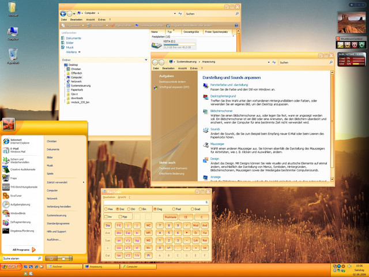Open Bearbeiten menu in the Anpassung window

(168, 68)
